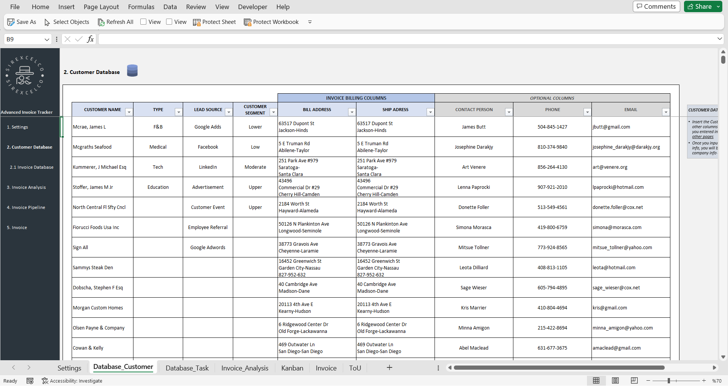728x386 pixels.
Task: Expand the formula bar chevron
Action: point(720,39)
